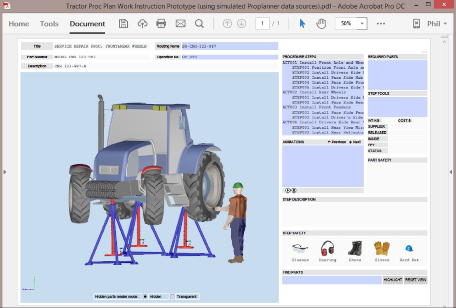Viewport: 456px width, 308px height.
Task: Expand the left navigation pane
Action: (x=5, y=172)
